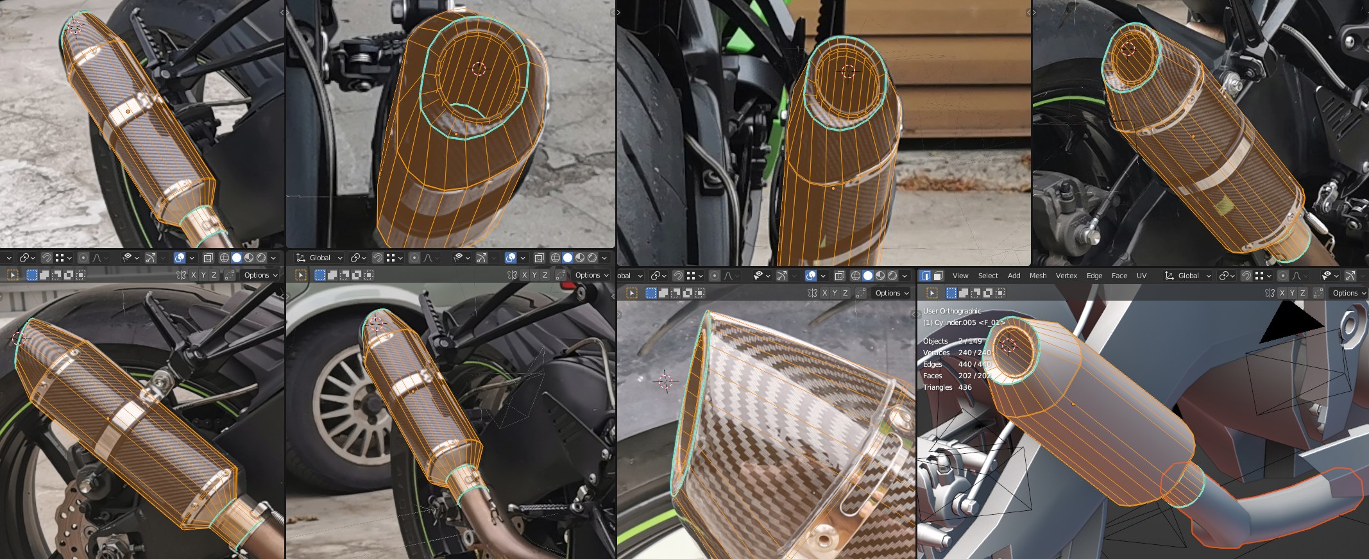Open snap element options in second lower viewport
This screenshot has width=1369, height=559.
[393, 258]
